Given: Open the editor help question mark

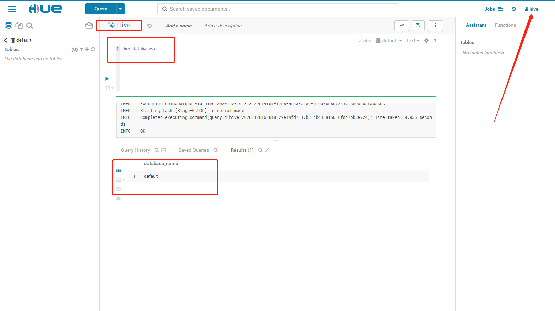Looking at the screenshot, I should tap(435, 41).
